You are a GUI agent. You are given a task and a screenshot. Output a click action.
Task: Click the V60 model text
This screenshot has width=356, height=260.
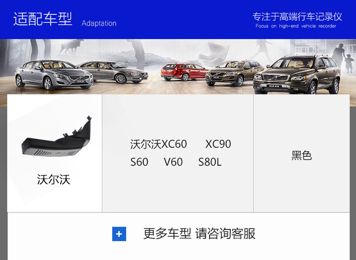pos(173,162)
